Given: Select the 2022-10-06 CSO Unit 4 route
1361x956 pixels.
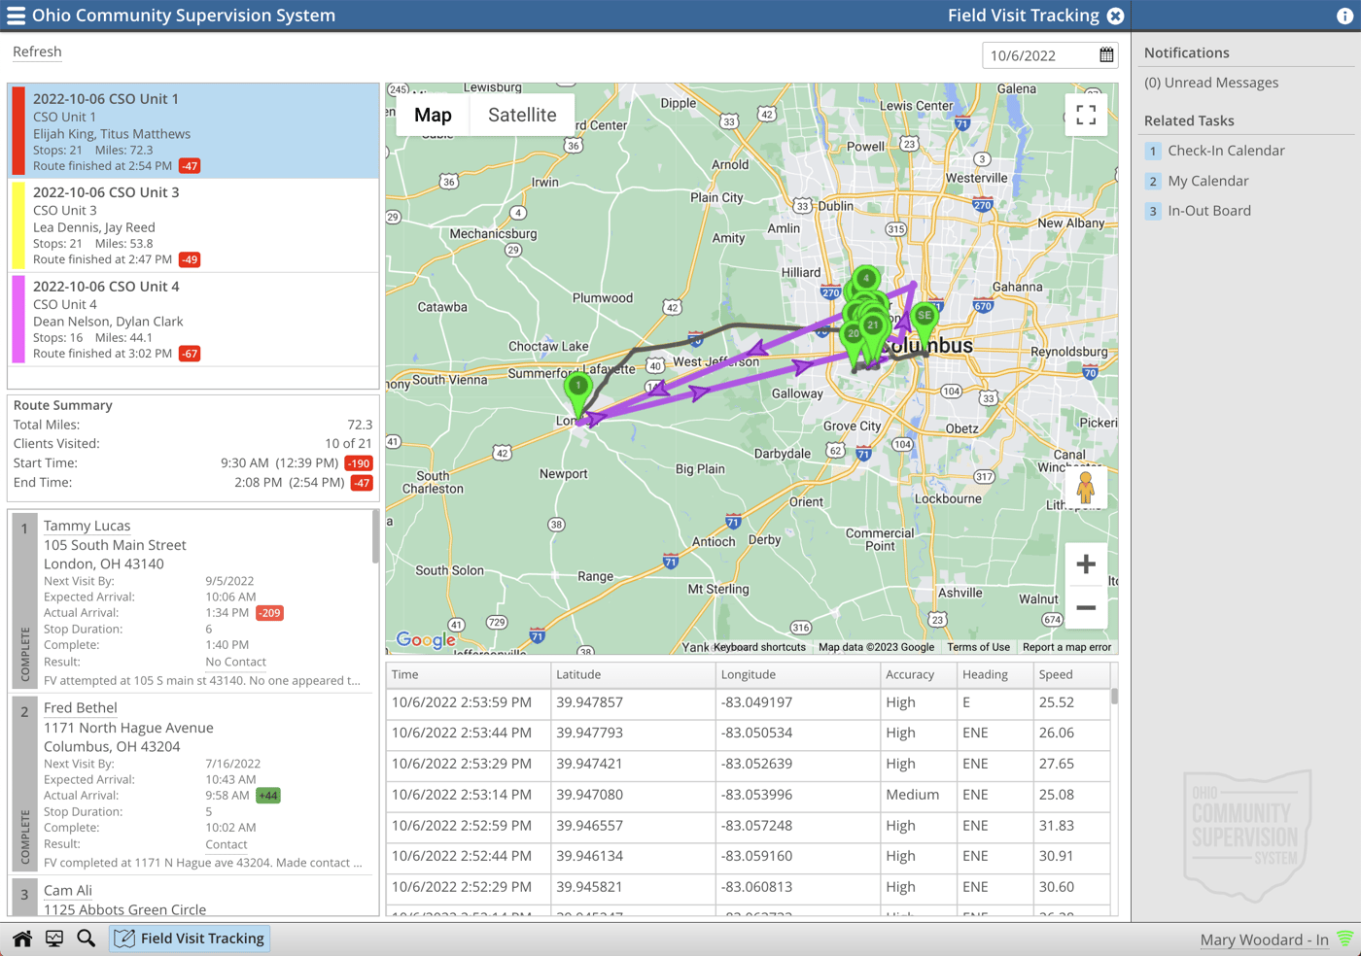Looking at the screenshot, I should 193,319.
